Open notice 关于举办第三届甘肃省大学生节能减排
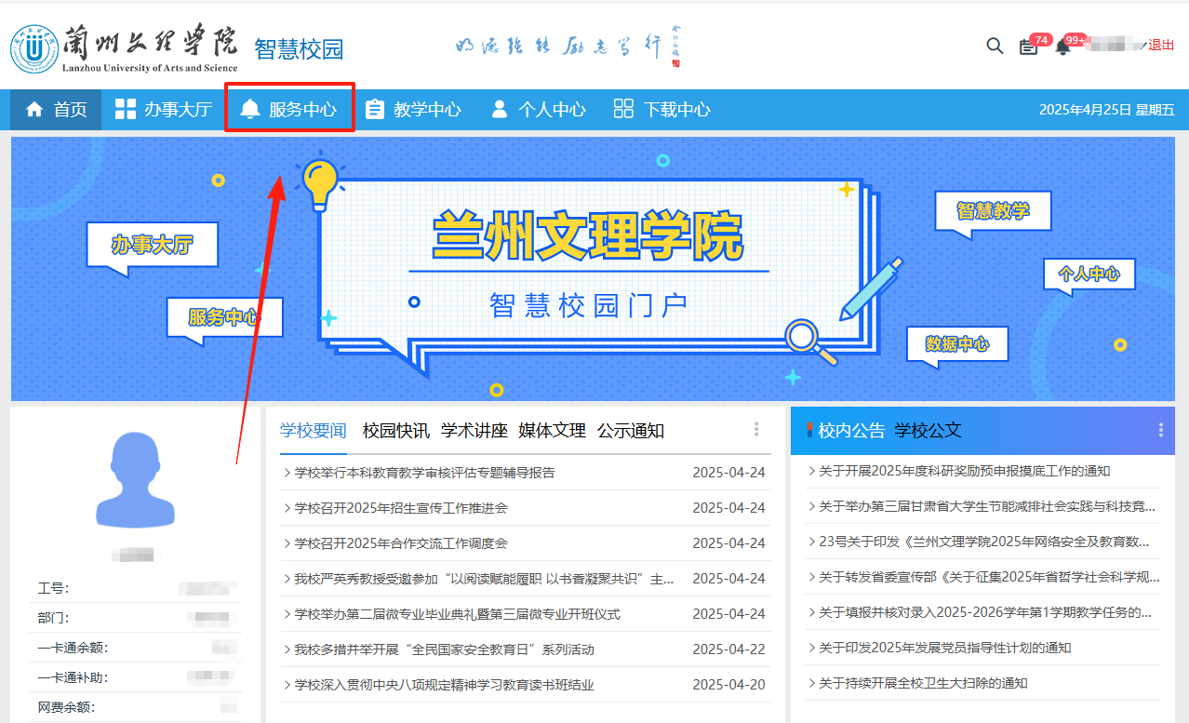 tap(987, 506)
